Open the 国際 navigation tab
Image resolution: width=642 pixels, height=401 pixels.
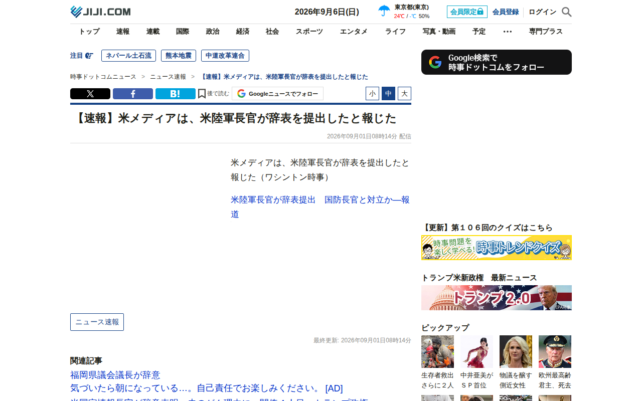[x=183, y=32]
